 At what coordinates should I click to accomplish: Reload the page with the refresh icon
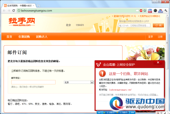tap(14, 11)
